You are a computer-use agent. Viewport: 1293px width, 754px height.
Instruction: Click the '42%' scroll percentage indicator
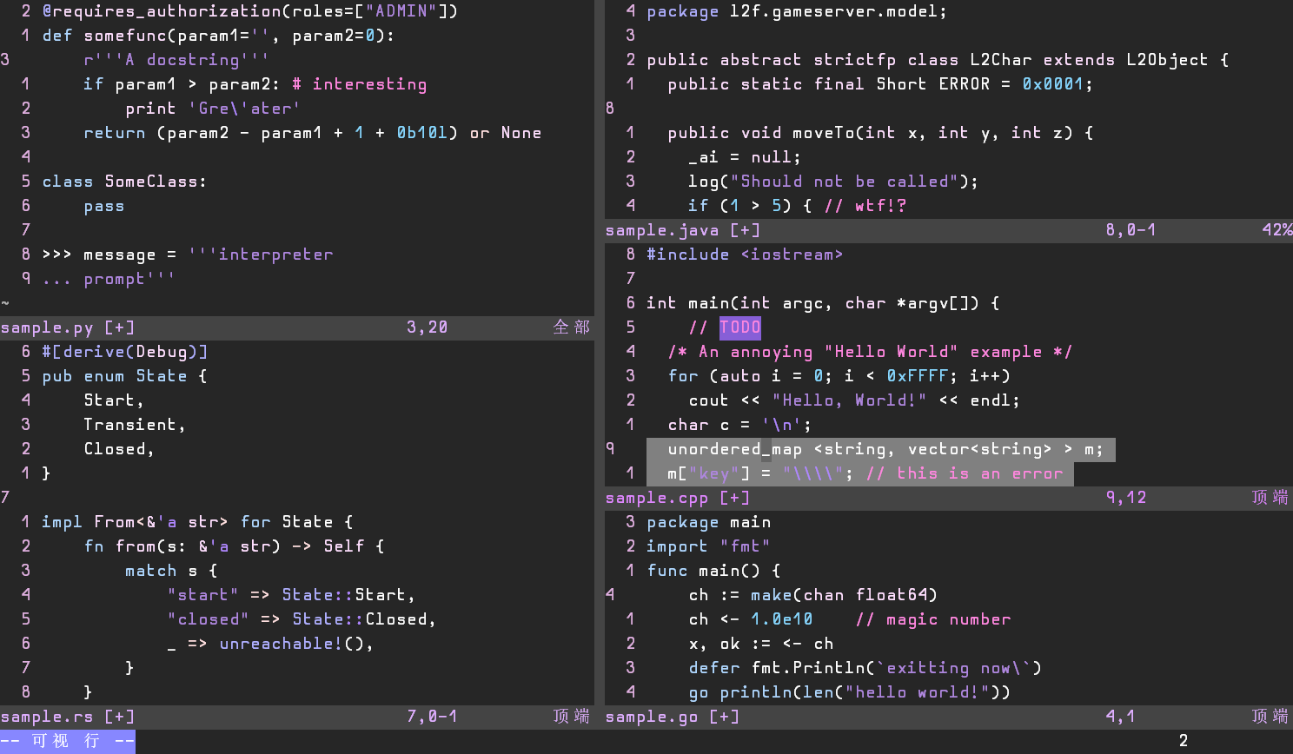(x=1277, y=230)
